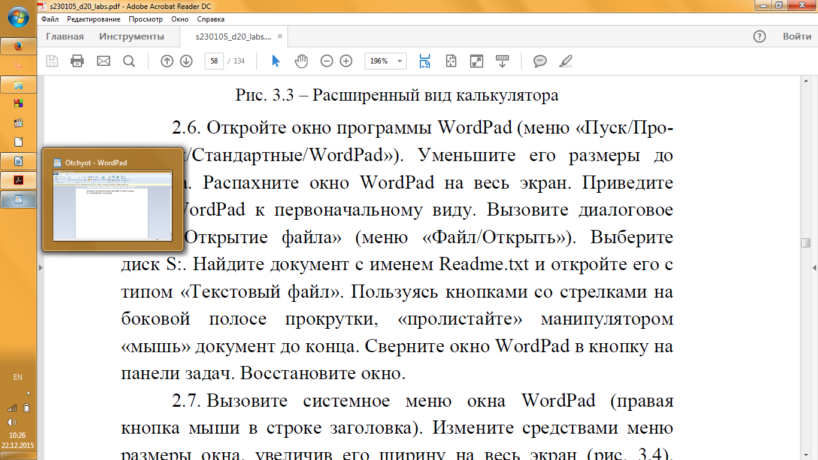Click the battery tray icon

26,408
